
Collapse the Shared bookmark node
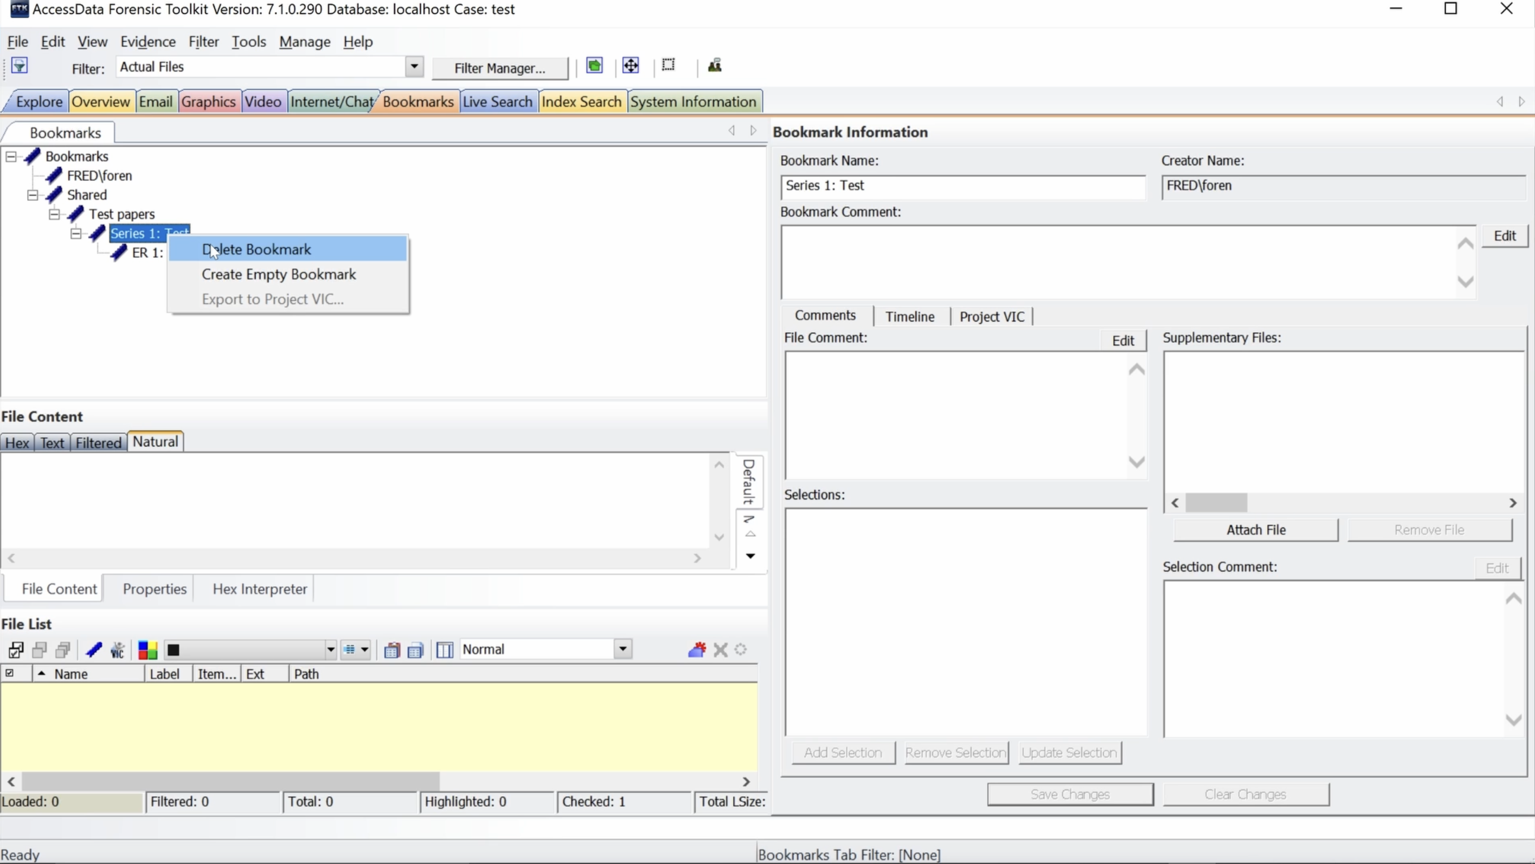(x=33, y=195)
